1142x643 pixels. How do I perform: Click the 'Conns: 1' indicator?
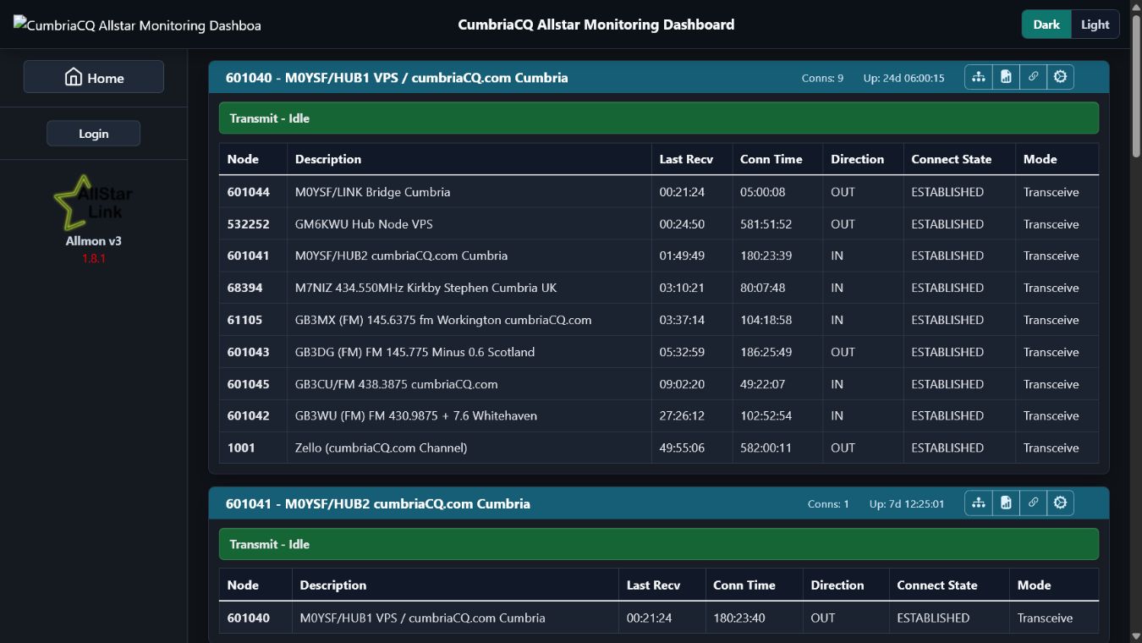(x=828, y=503)
